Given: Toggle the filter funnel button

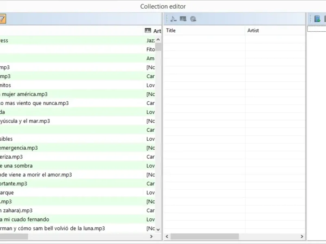Looking at the screenshot, I should 2,19.
